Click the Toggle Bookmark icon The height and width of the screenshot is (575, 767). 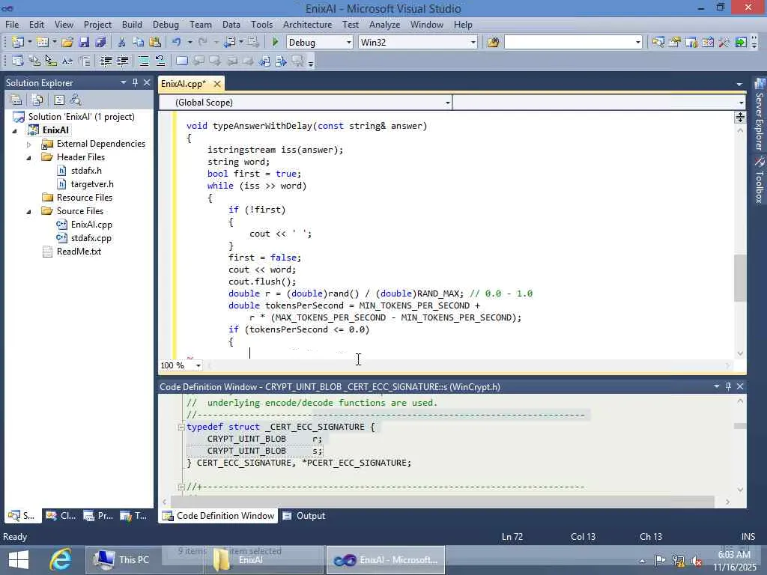click(181, 61)
